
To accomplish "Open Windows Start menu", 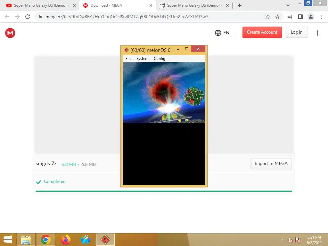I will point(8,240).
